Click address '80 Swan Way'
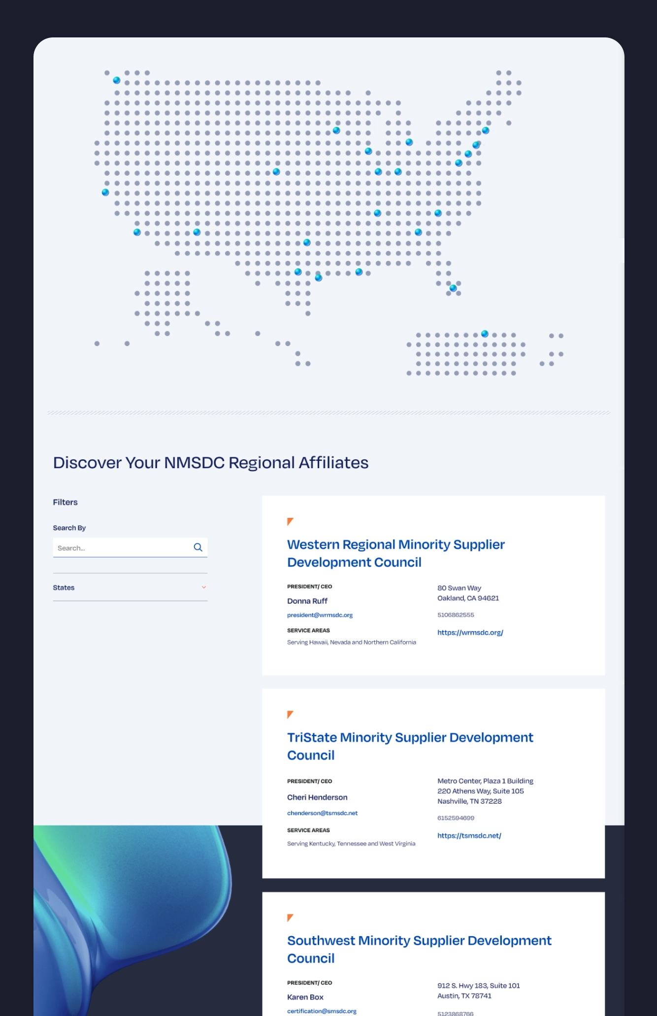 click(459, 588)
